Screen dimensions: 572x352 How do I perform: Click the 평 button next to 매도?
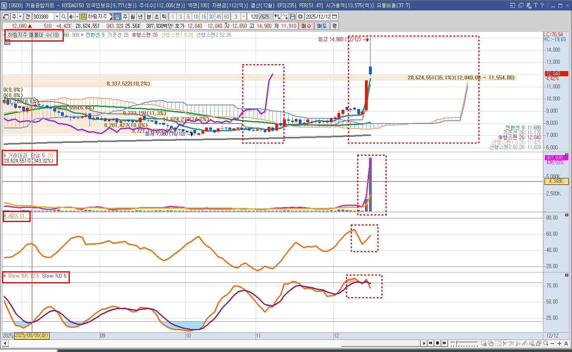[334, 26]
